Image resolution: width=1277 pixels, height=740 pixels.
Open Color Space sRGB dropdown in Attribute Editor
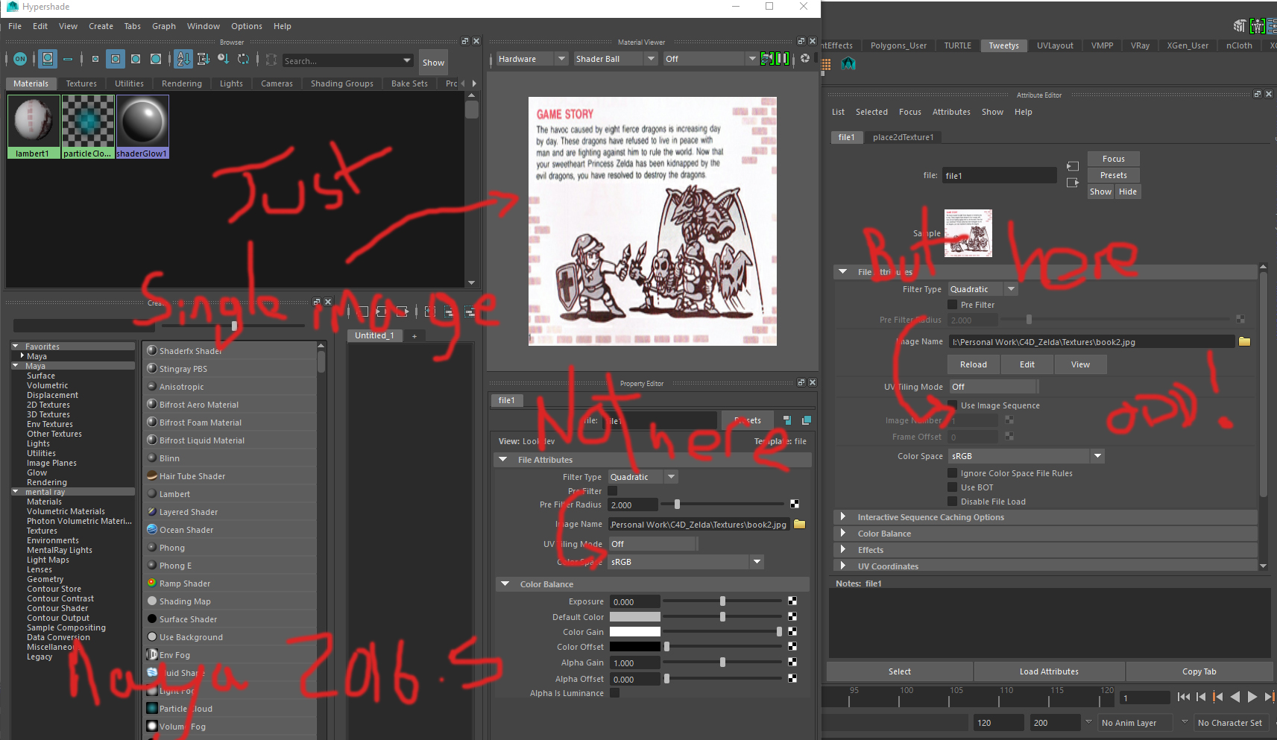tap(1026, 456)
